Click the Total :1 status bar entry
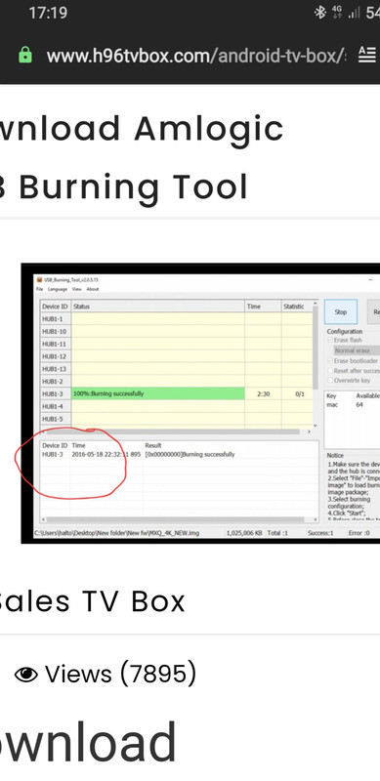This screenshot has width=380, height=781. pyautogui.click(x=277, y=533)
